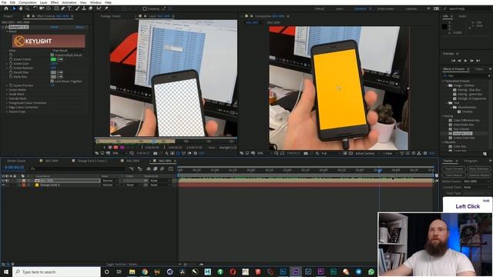Click Stabilize Motion button in Tracker
This screenshot has height=277, width=493.
[x=478, y=175]
